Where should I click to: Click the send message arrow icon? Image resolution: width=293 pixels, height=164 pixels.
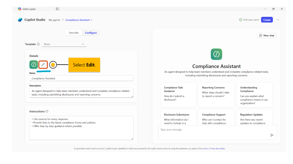point(272,135)
